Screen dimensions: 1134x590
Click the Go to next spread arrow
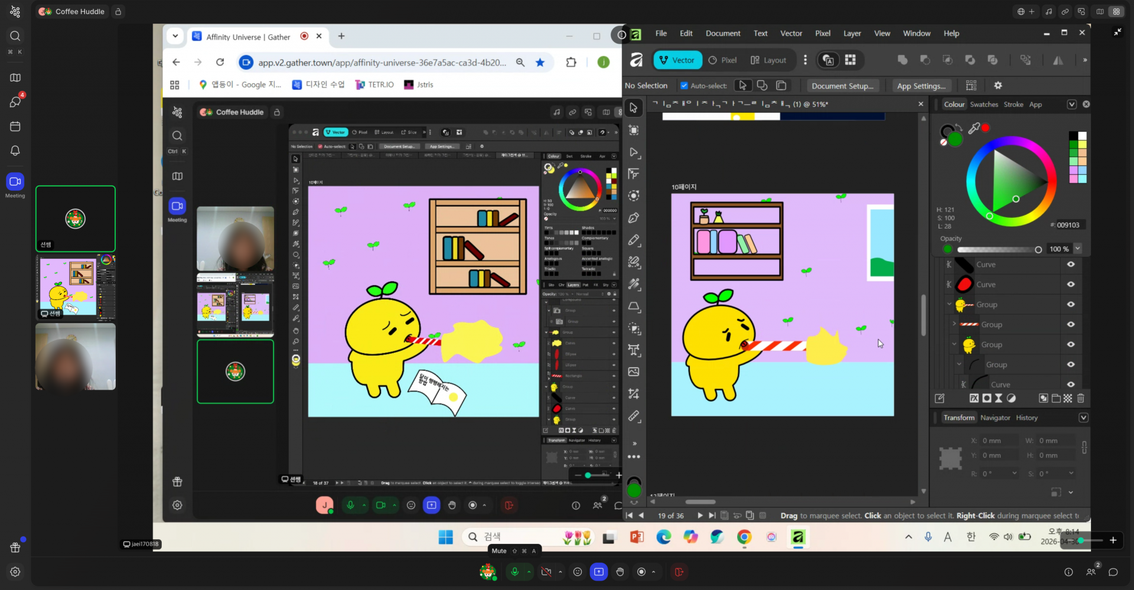700,516
